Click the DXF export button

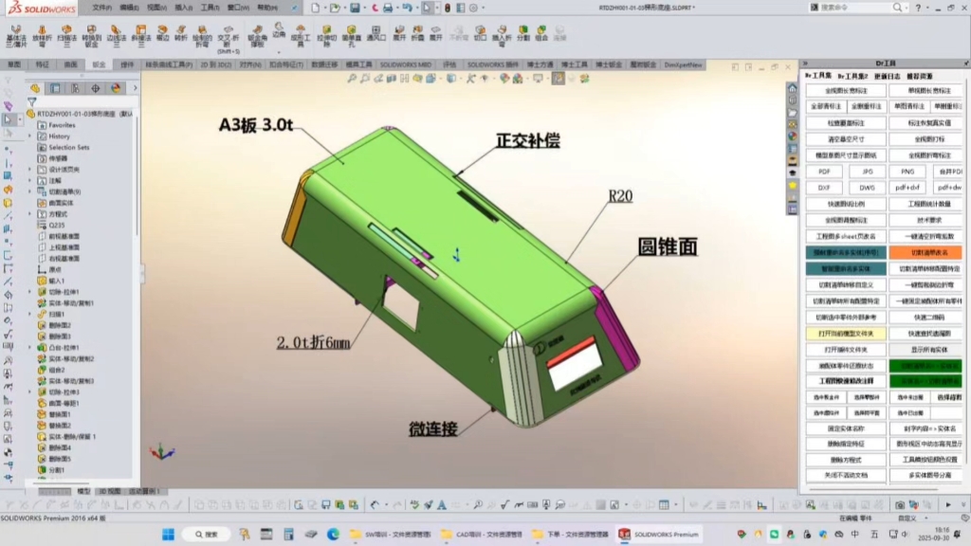(824, 188)
